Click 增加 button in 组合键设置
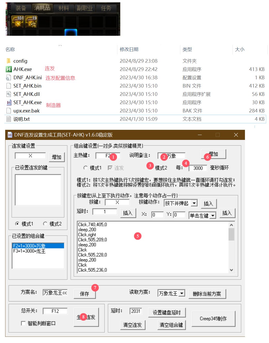269x343 pixels. point(214,154)
